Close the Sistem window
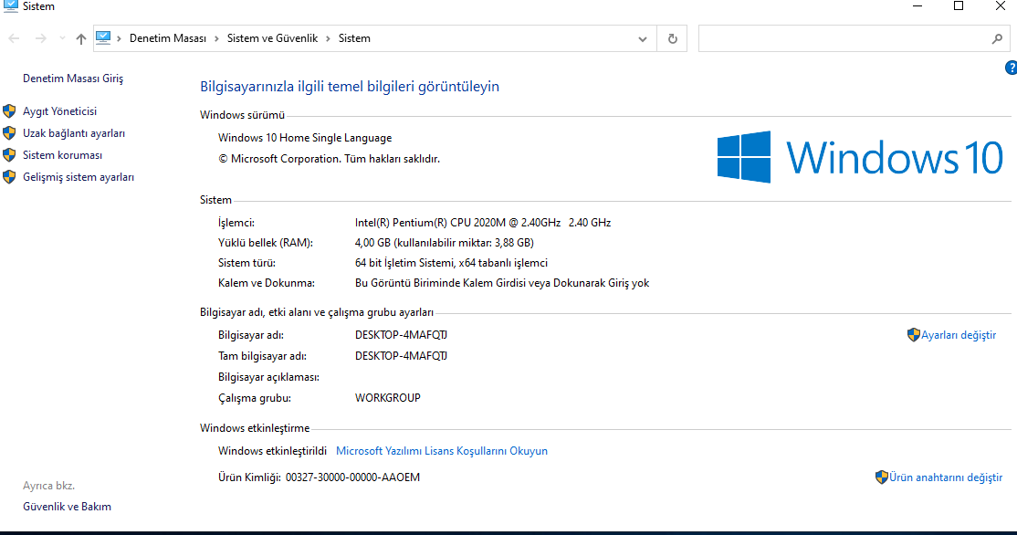The height and width of the screenshot is (535, 1017). (1001, 6)
